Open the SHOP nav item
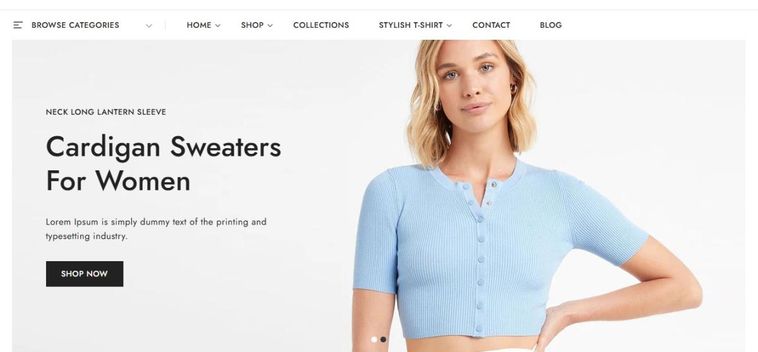Viewport: 758px width, 352px height. 252,25
